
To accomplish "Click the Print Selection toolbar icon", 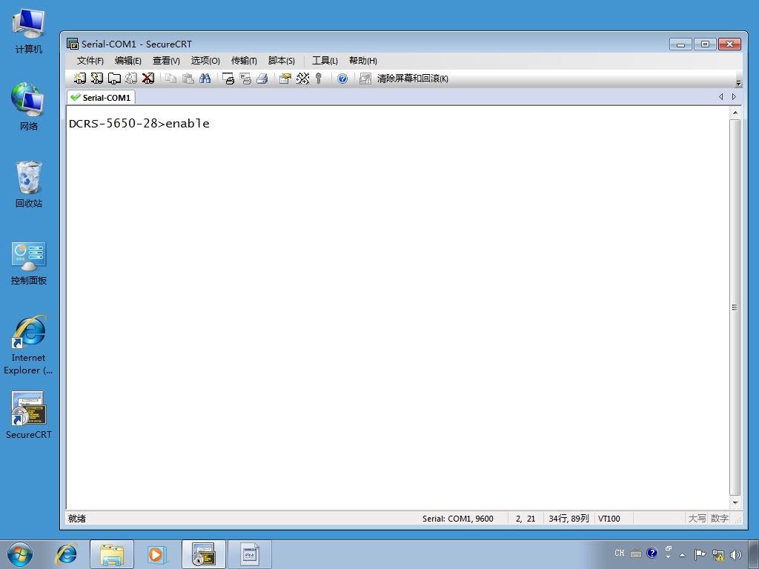I will pos(245,79).
